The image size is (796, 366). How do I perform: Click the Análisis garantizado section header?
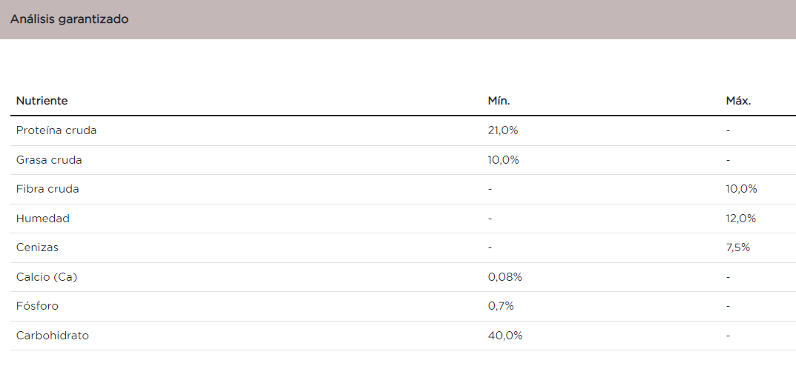pos(69,19)
